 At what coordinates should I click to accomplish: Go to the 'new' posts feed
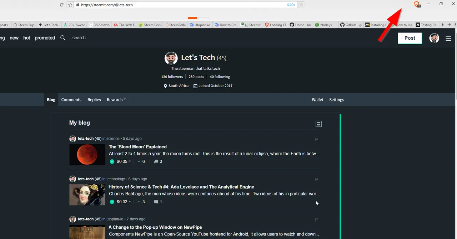(14, 38)
